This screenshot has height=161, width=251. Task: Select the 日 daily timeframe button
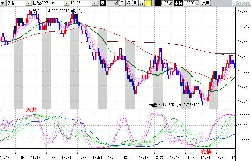click(122, 3)
